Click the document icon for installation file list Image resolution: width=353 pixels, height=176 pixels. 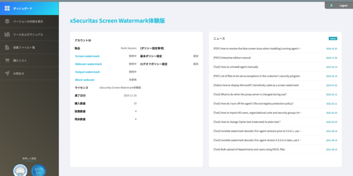pos(7,47)
